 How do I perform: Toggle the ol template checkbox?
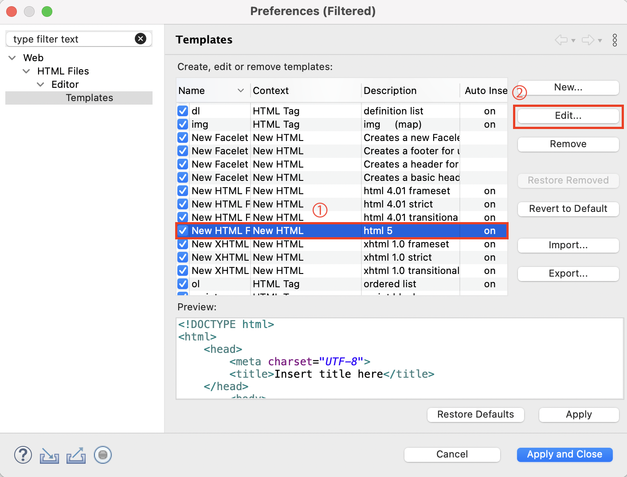183,284
